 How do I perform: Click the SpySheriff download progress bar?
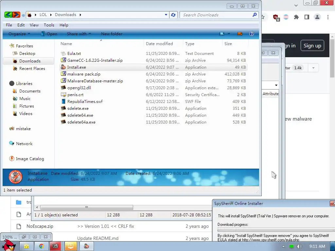276,230
